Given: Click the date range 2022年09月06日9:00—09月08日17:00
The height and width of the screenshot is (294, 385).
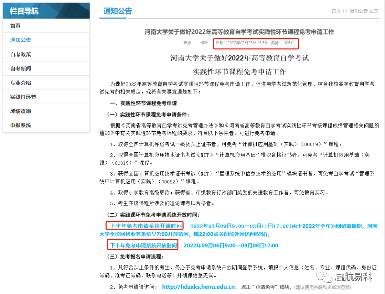Looking at the screenshot, I should (x=231, y=245).
